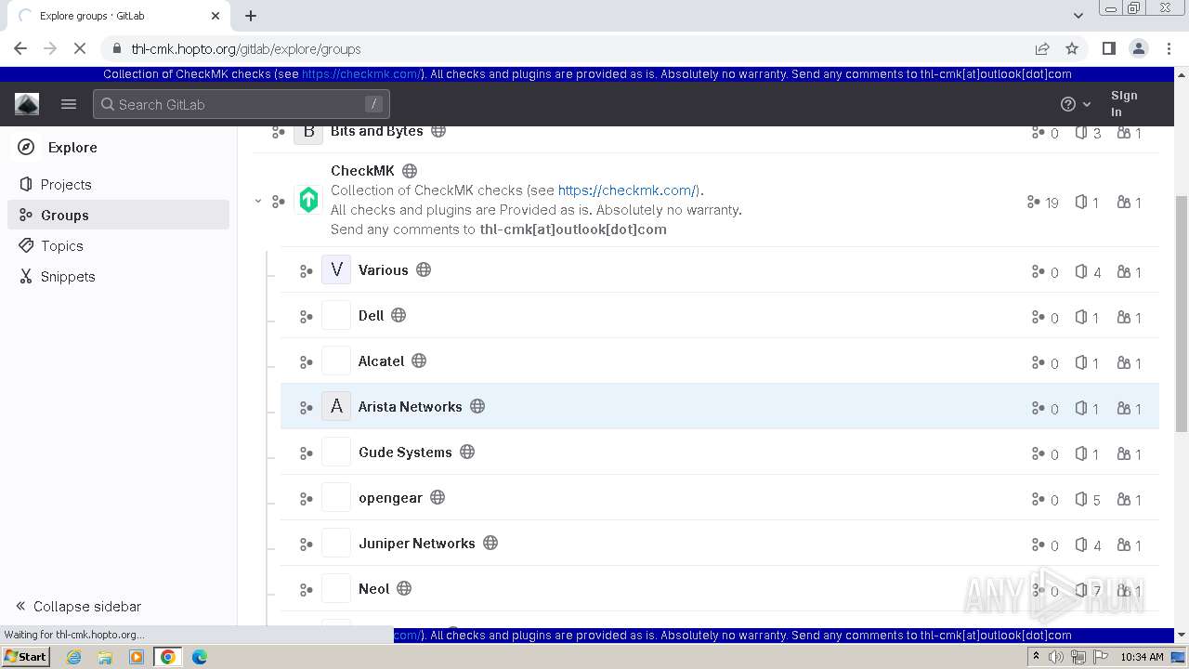Open the Dell subgroup
The width and height of the screenshot is (1189, 669).
point(371,315)
